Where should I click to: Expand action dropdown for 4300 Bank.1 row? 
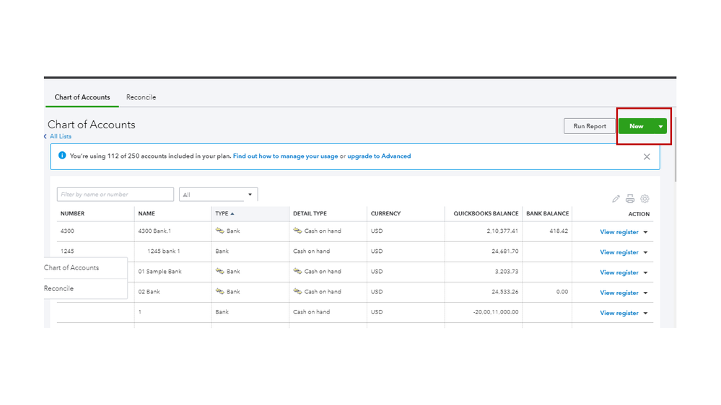point(645,233)
